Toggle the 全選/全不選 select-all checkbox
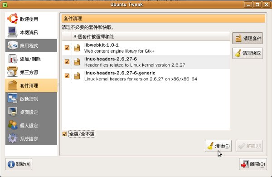 [x=64, y=134]
